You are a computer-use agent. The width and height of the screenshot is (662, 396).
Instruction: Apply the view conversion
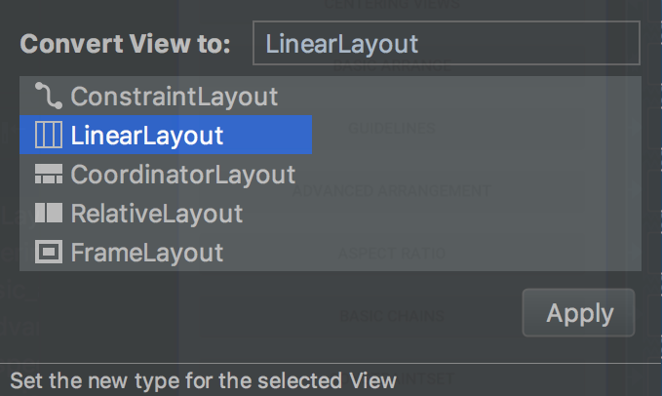pos(578,313)
